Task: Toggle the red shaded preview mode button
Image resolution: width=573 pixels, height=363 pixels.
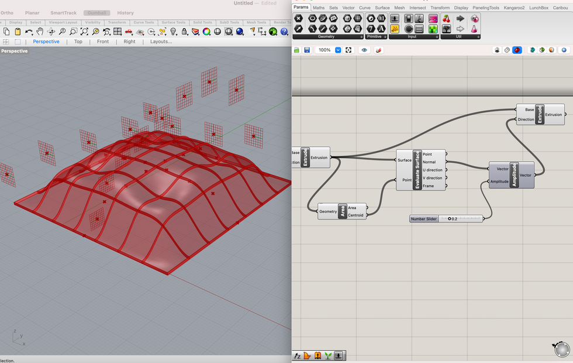Action: tap(517, 50)
